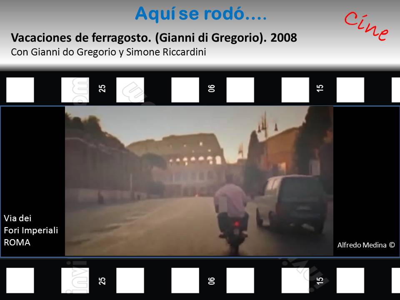This screenshot has width=400, height=300.
Task: Click the top film strip number '25'
Action: point(102,89)
